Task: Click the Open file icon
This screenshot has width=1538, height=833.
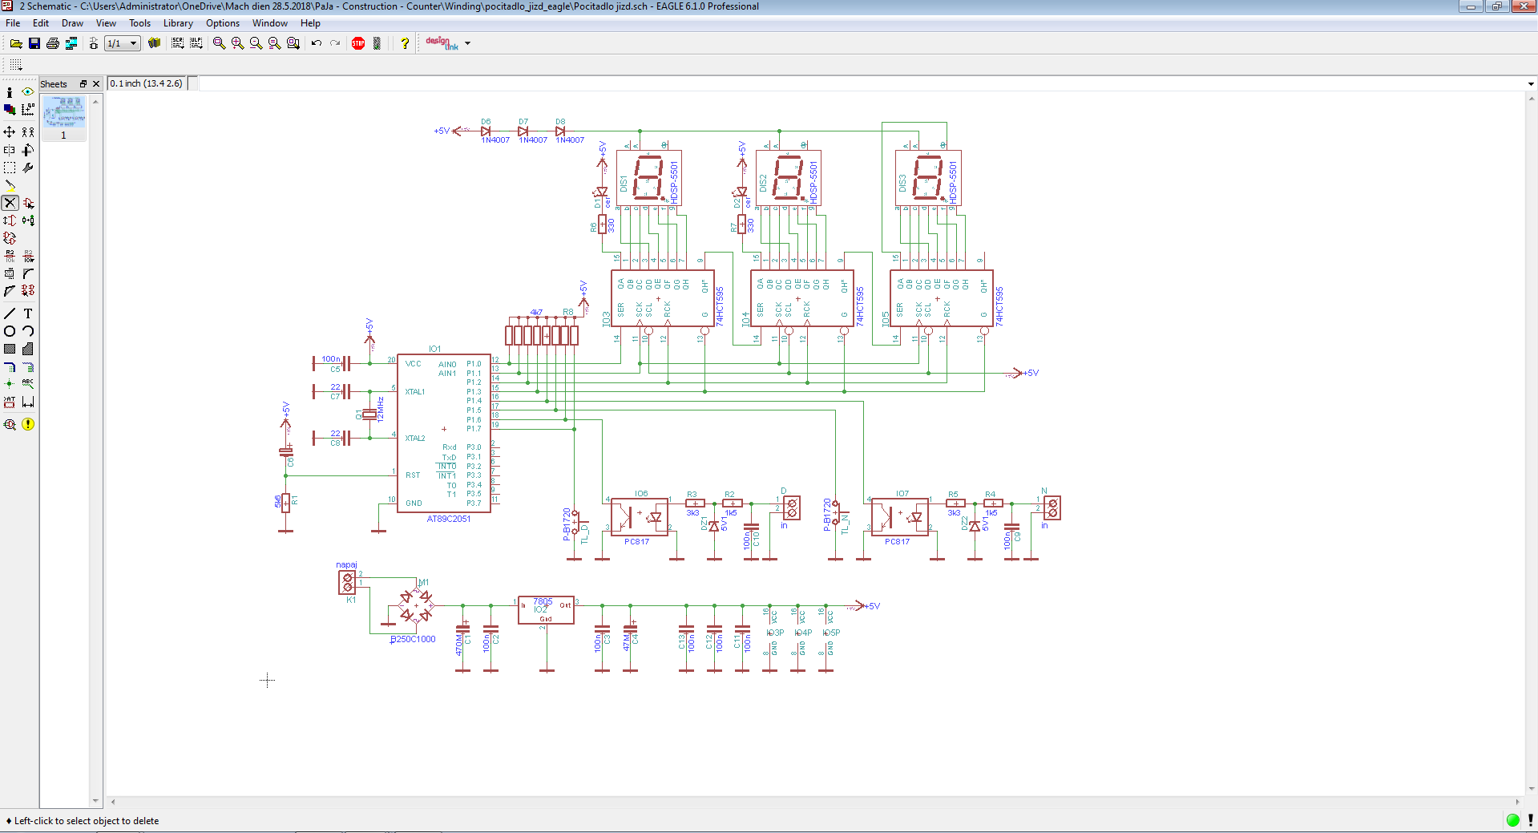Action: pyautogui.click(x=16, y=43)
